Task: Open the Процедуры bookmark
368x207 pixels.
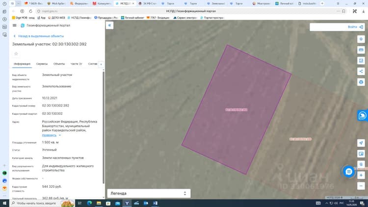Action: (106, 18)
